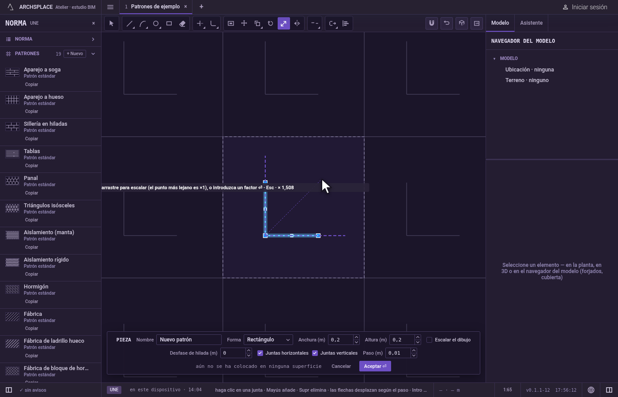The width and height of the screenshot is (618, 397).
Task: Enable the Escalar el dibujo checkbox
Action: coord(429,340)
